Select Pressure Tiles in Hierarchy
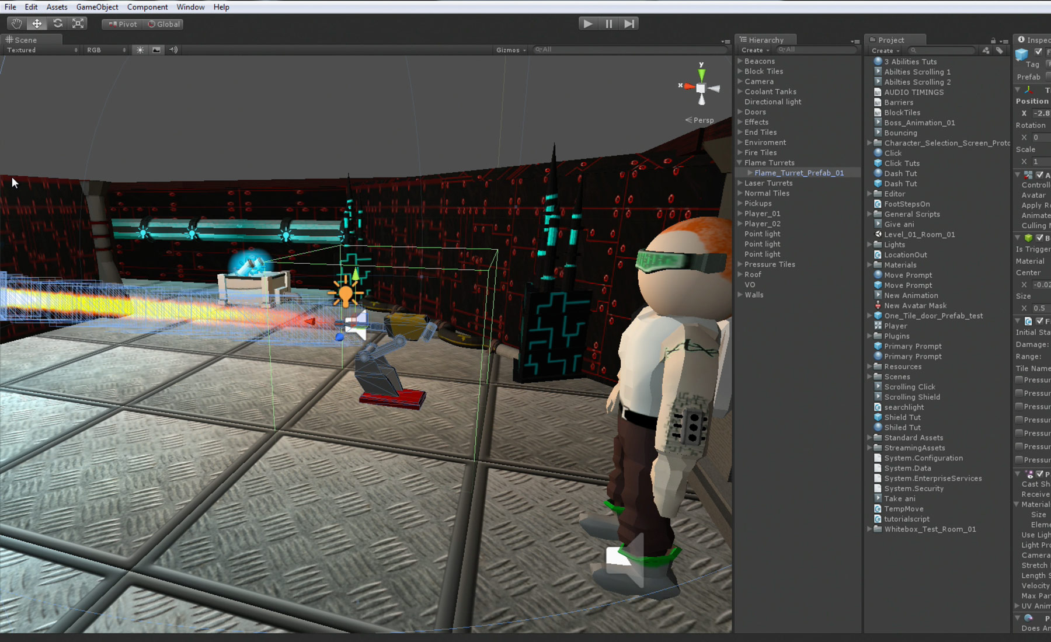The width and height of the screenshot is (1051, 642). coord(770,264)
